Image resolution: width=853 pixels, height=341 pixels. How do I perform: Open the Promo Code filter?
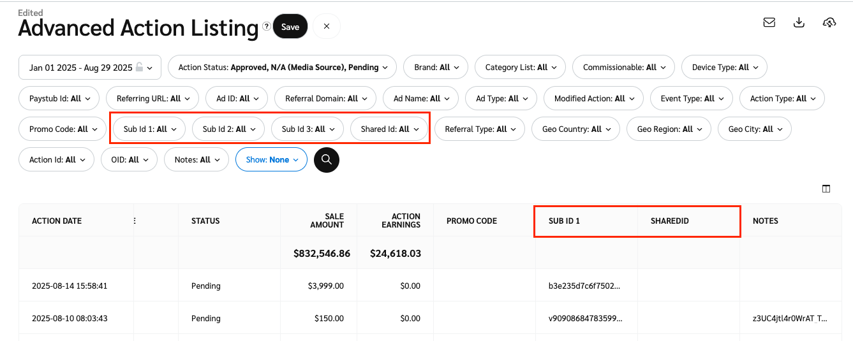pos(63,129)
